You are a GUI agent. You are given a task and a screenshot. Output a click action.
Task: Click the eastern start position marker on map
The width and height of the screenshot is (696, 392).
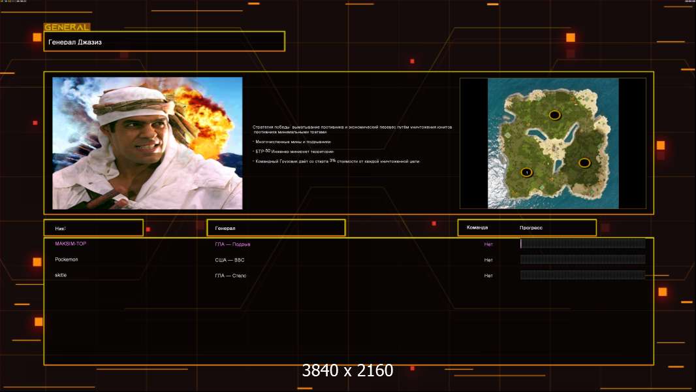coord(584,163)
